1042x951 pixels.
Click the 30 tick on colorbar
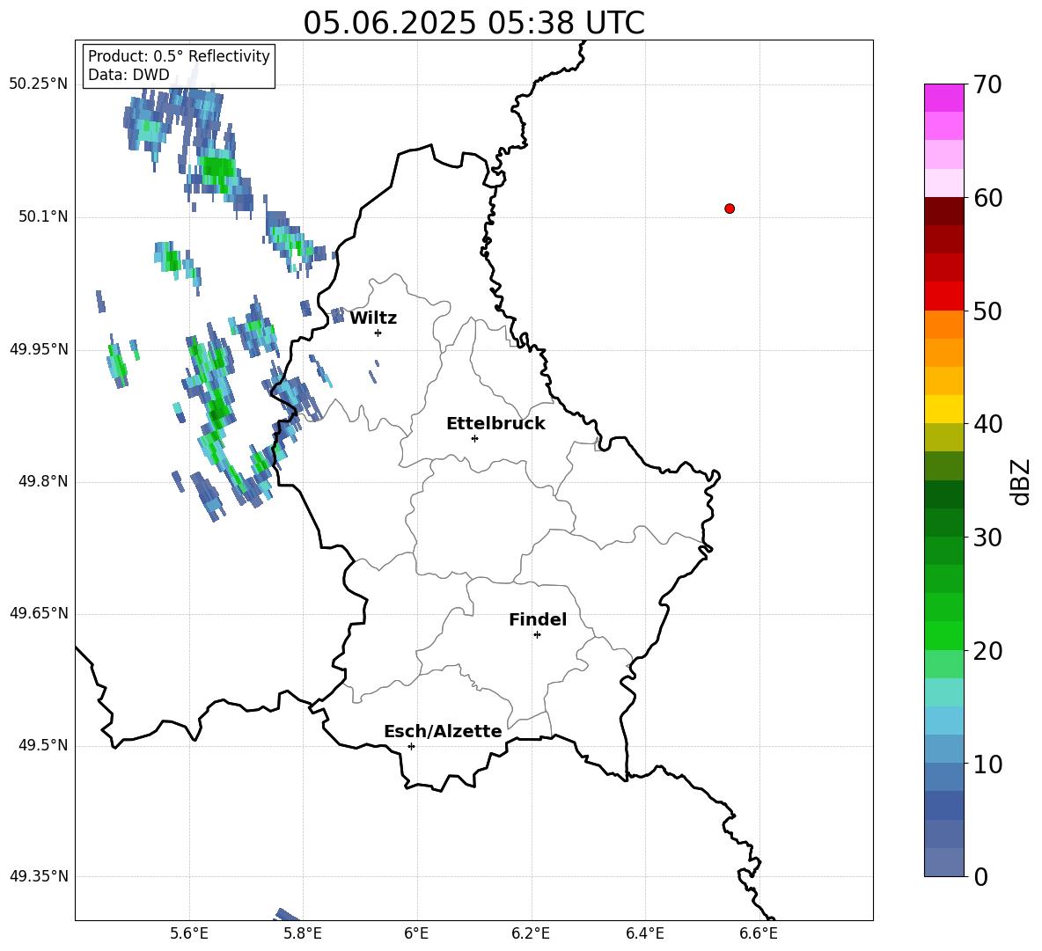(x=987, y=538)
